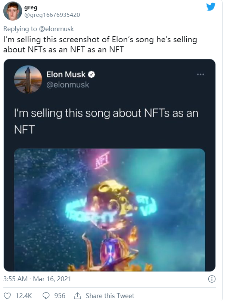Viewport: 227px width, 301px height.
Task: Click greg's profile avatar
Action: 12,10
